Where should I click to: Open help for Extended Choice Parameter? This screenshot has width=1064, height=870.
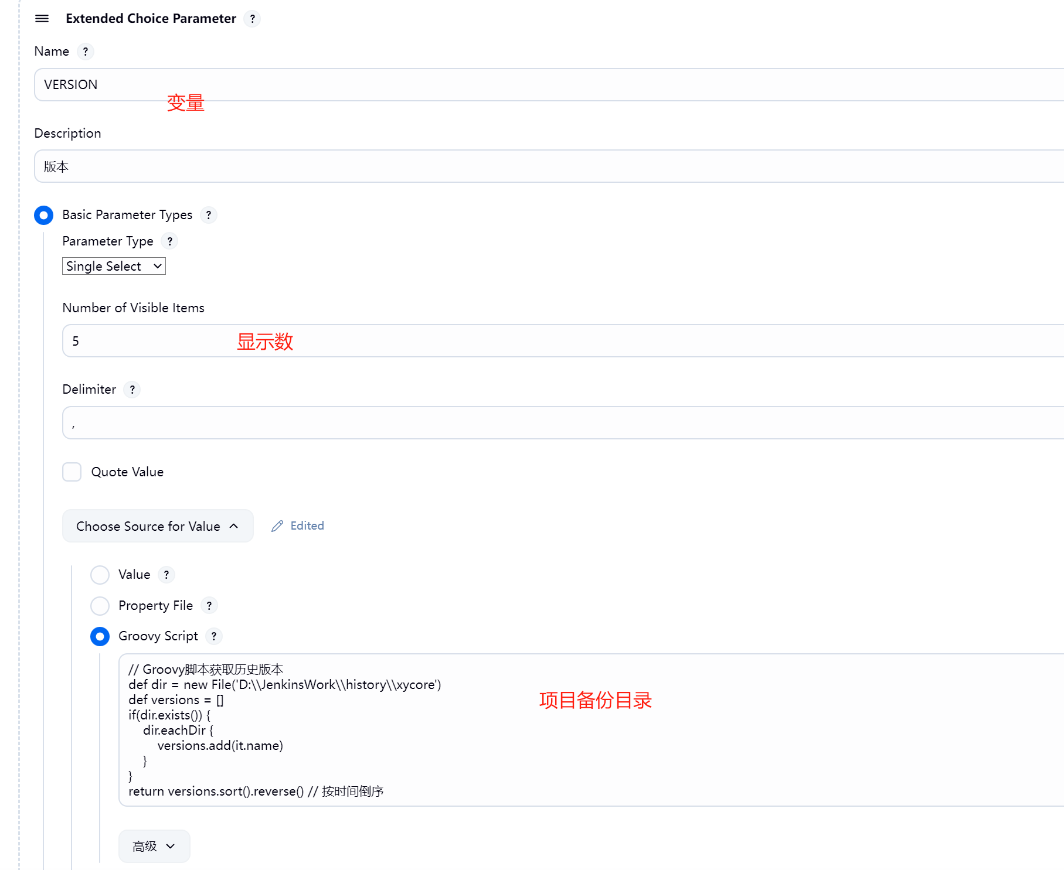(x=252, y=19)
